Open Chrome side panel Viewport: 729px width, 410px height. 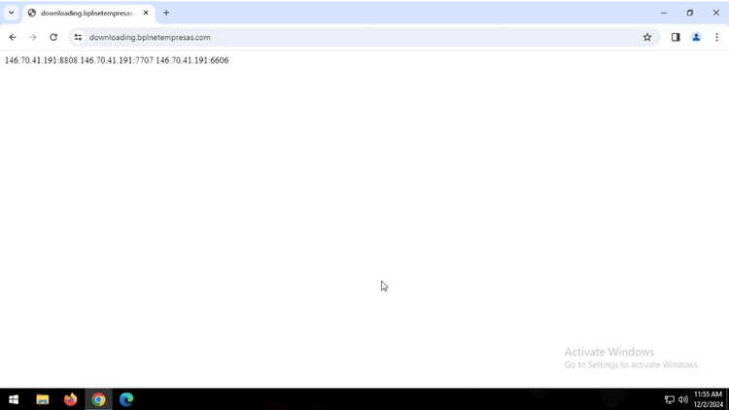(x=676, y=37)
